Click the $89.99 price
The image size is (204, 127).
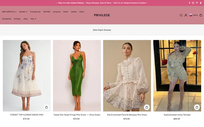point(177,119)
